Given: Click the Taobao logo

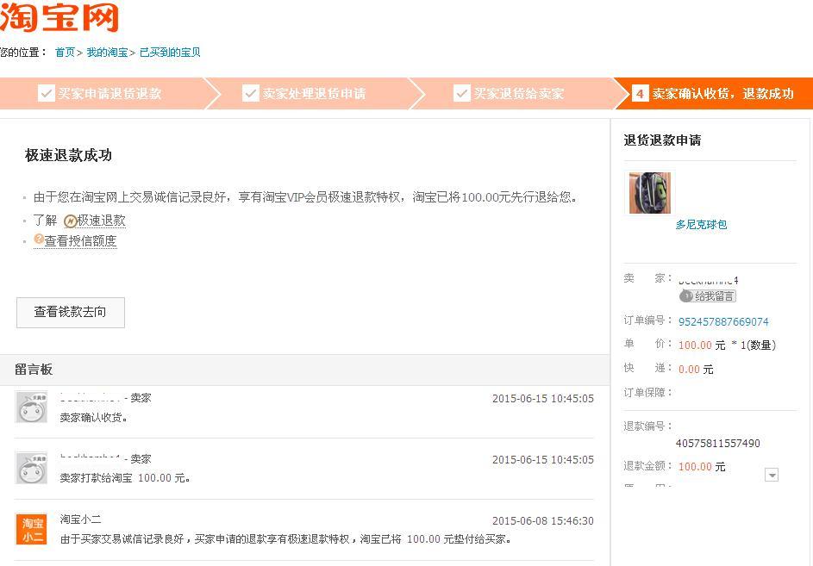Looking at the screenshot, I should click(x=59, y=17).
